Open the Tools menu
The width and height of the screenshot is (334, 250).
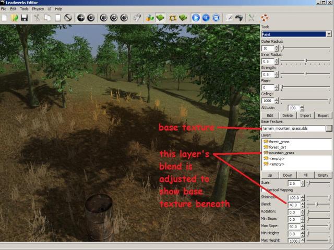tap(24, 9)
